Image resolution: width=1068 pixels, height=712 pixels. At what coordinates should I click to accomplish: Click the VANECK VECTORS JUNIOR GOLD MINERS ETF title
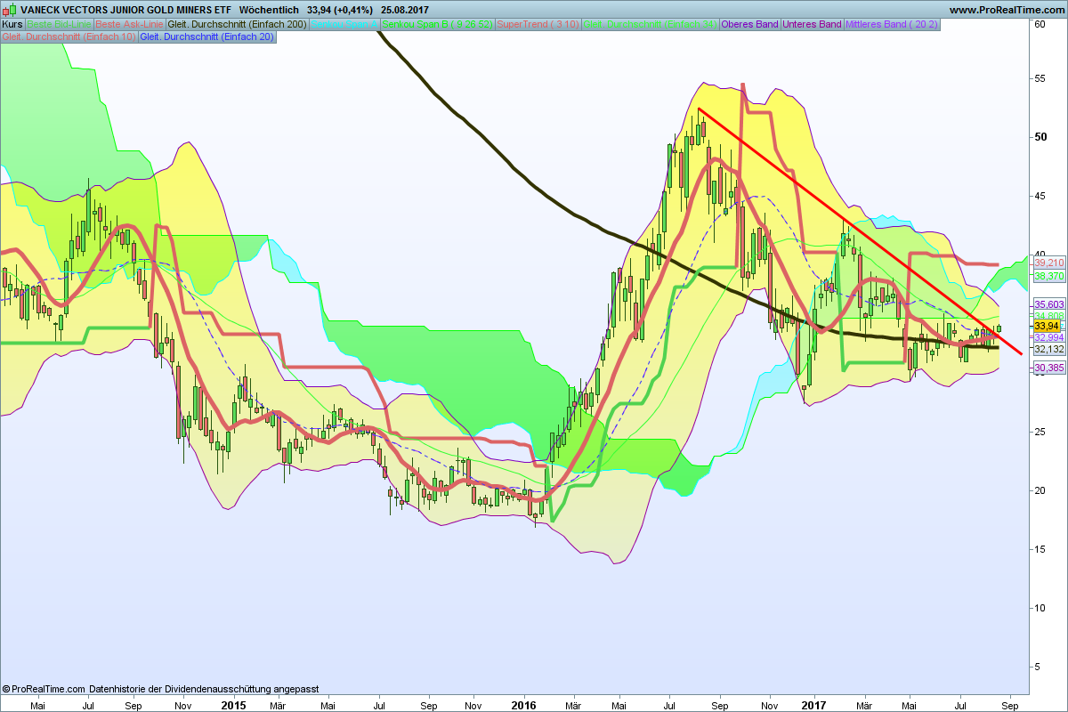tap(125, 10)
